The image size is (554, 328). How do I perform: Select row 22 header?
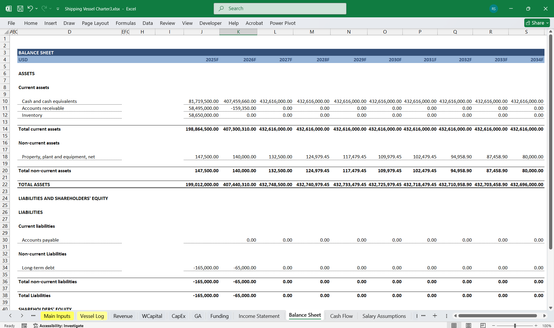click(x=5, y=184)
